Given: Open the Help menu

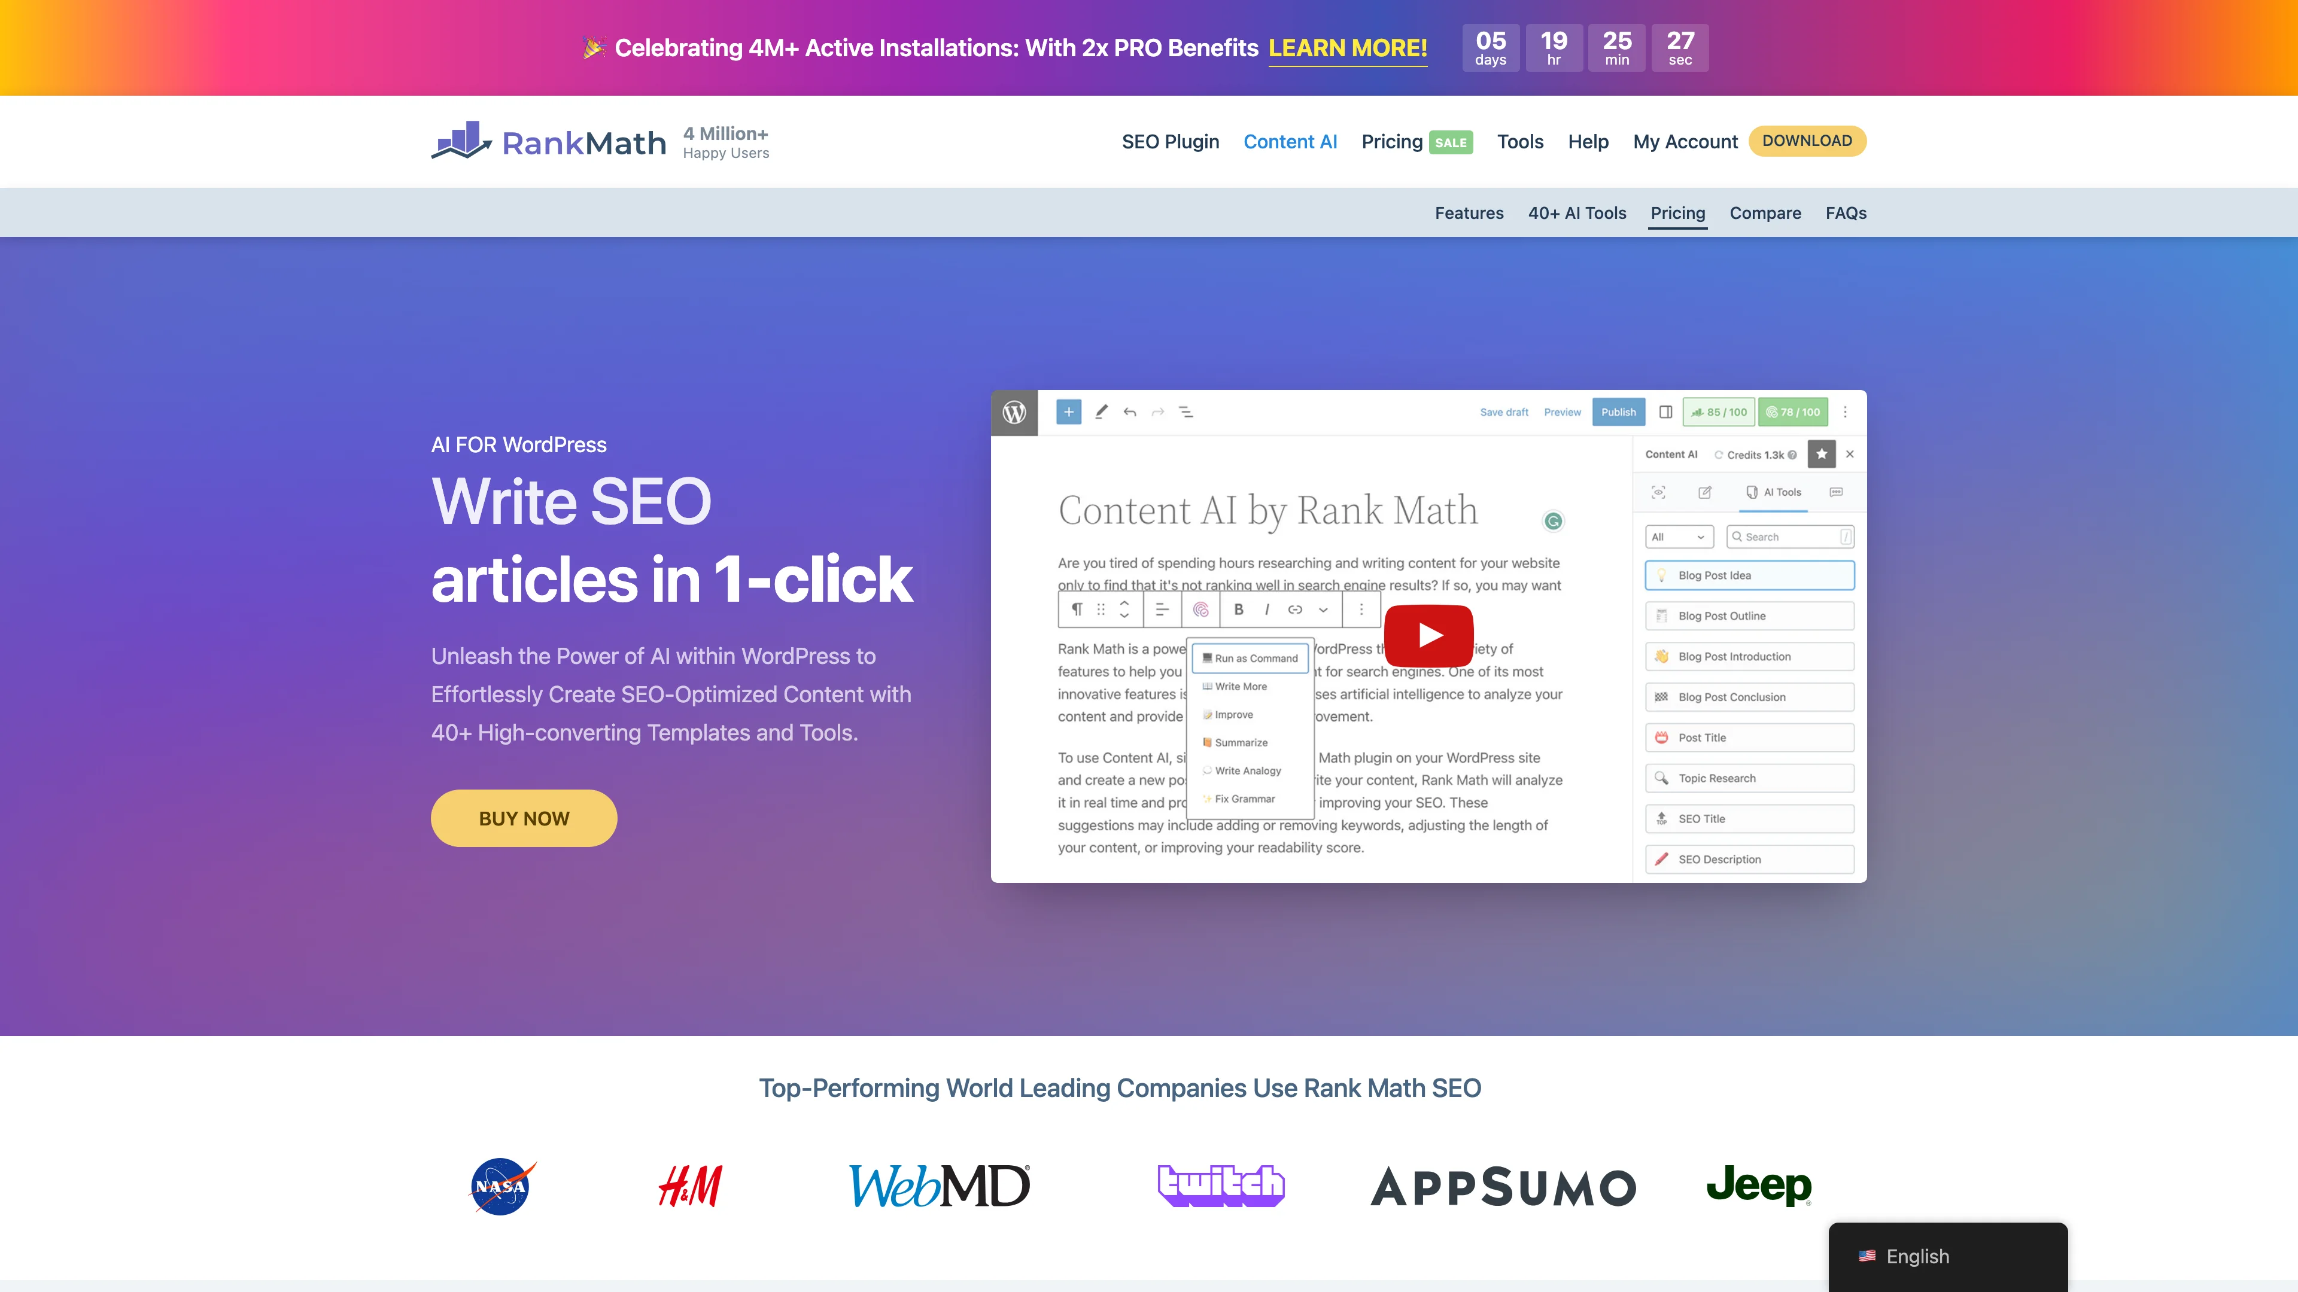Looking at the screenshot, I should (x=1588, y=142).
